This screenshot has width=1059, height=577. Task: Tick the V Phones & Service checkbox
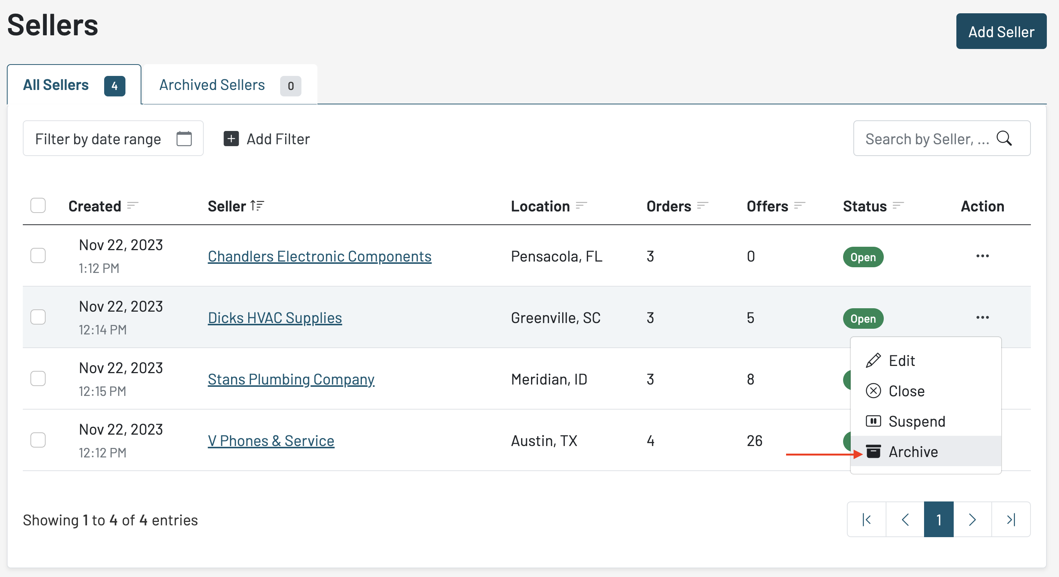click(x=38, y=440)
